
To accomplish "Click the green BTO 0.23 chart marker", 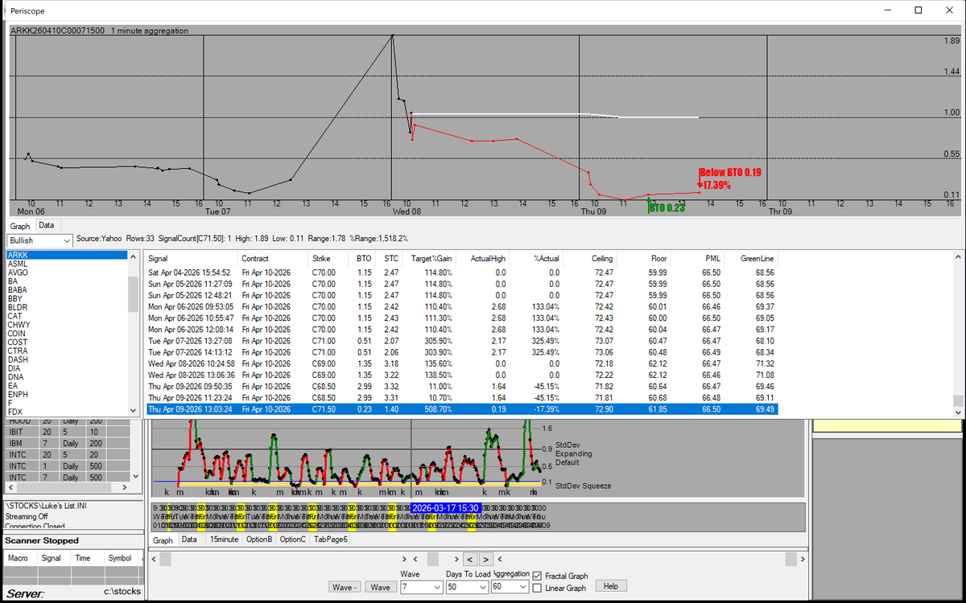I will coord(667,207).
